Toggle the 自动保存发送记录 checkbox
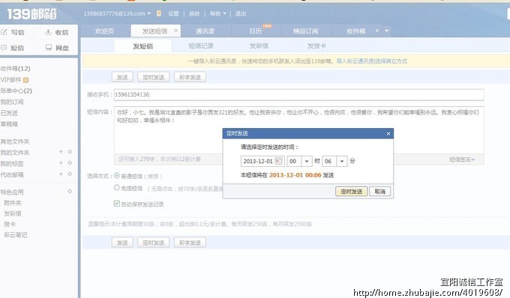Viewport: 510px width, 298px height. point(117,204)
